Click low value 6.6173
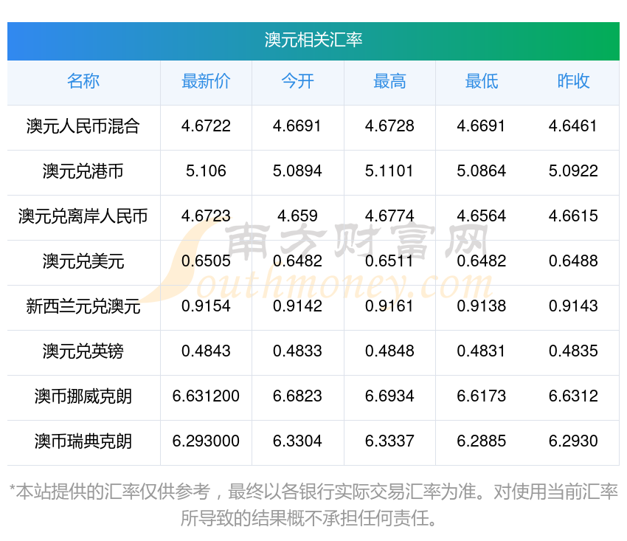Screen dimensions: 627x541 coord(482,396)
